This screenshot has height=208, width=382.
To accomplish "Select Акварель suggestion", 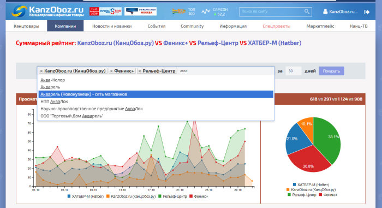I will click(156, 87).
